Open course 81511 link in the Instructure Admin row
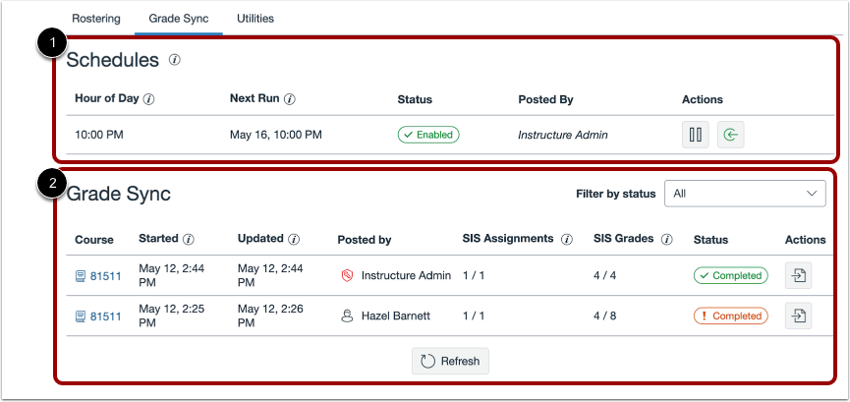The height and width of the screenshot is (402, 850). tap(98, 276)
